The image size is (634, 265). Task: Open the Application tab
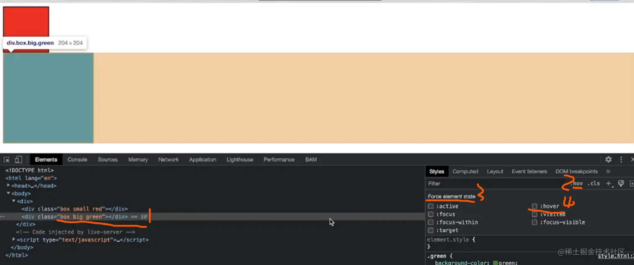pos(203,160)
